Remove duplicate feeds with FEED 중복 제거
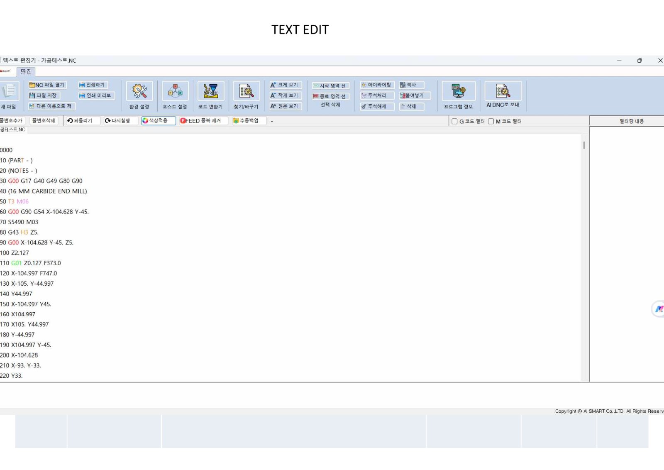Image resolution: width=664 pixels, height=470 pixels. coord(203,121)
